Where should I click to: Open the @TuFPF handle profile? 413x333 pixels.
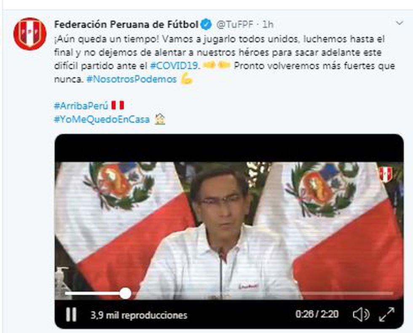tap(235, 24)
